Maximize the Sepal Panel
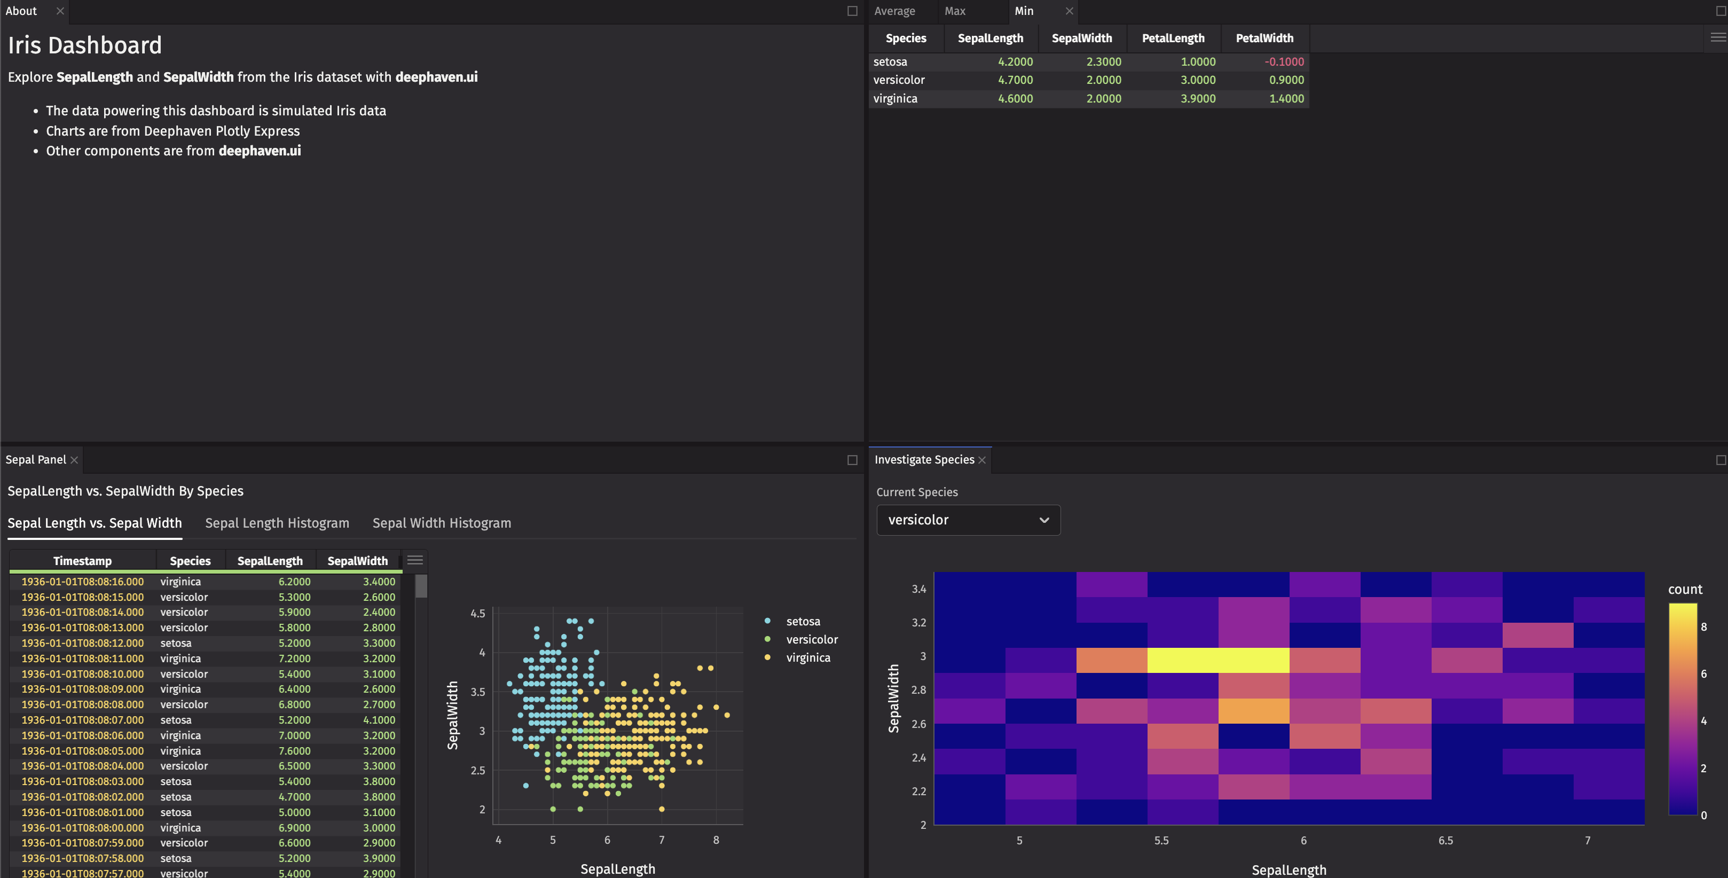1728x878 pixels. pyautogui.click(x=852, y=460)
